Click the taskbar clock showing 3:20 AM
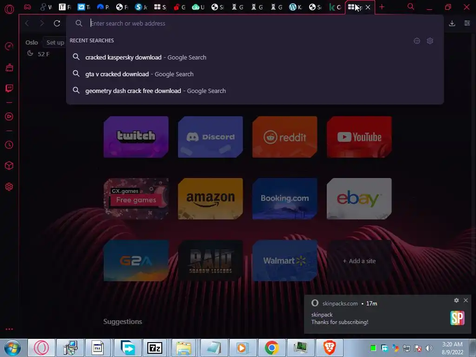This screenshot has width=476, height=357. (x=452, y=348)
